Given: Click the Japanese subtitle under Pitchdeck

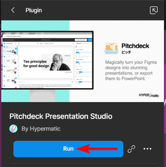Looking at the screenshot, I should tap(126, 52).
